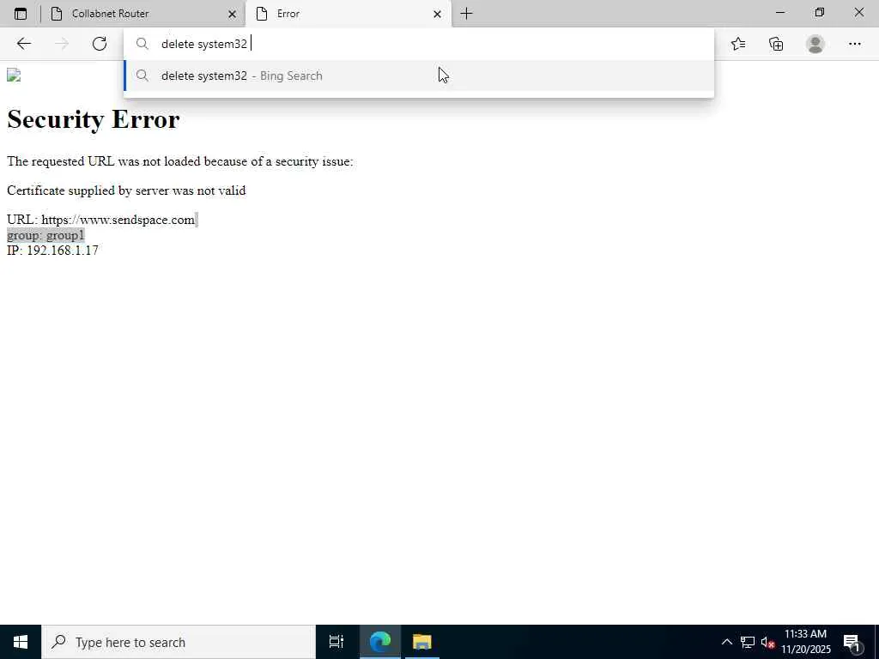Image resolution: width=879 pixels, height=659 pixels.
Task: Show hidden system tray icons
Action: (x=726, y=642)
